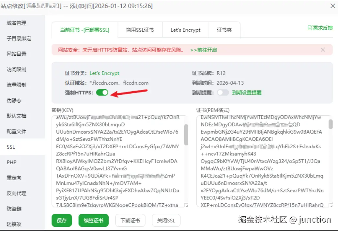338x231 pixels.
Task: Click the 下载证书 download button
Action: click(x=130, y=221)
